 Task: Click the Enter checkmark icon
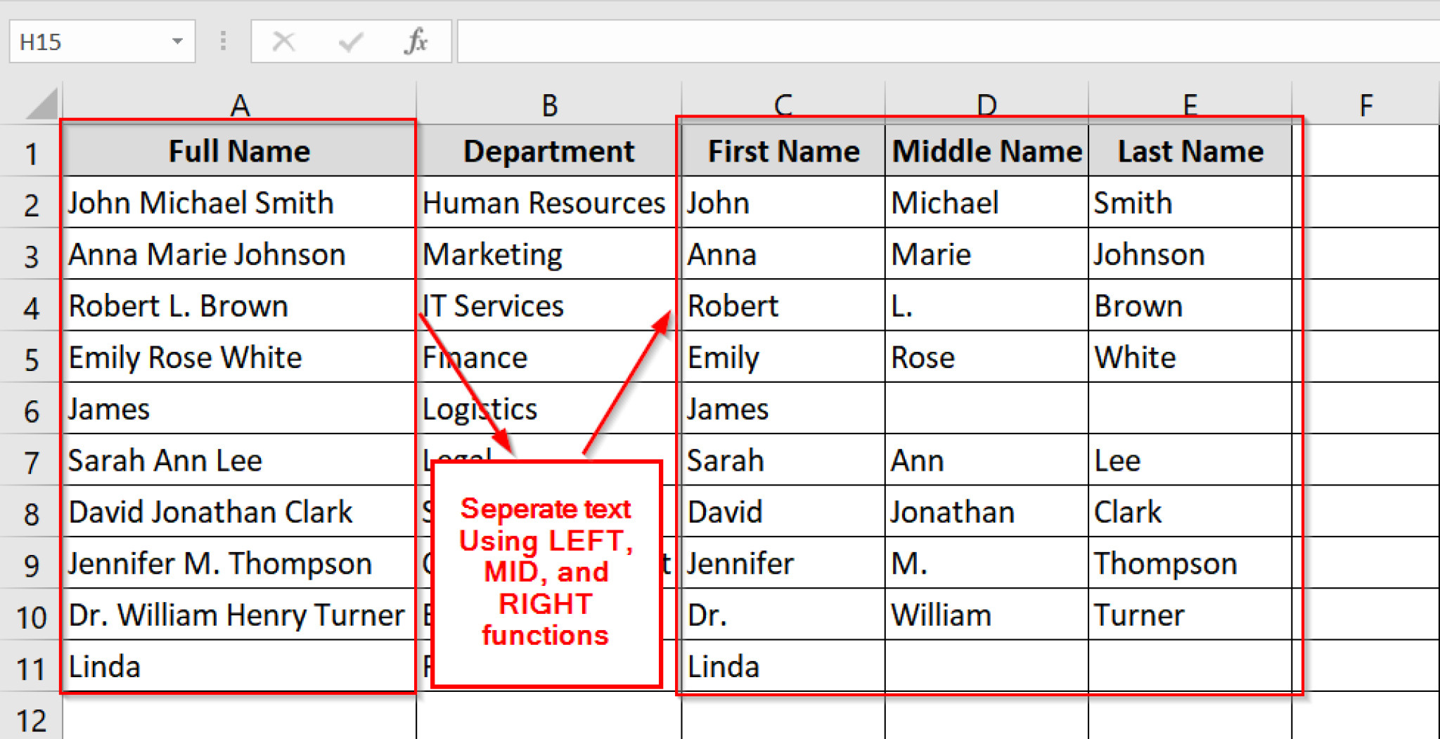tap(349, 41)
